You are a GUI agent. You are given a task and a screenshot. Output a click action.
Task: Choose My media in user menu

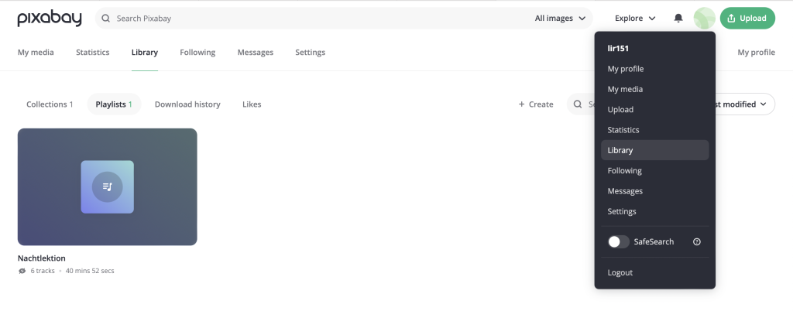click(x=655, y=89)
